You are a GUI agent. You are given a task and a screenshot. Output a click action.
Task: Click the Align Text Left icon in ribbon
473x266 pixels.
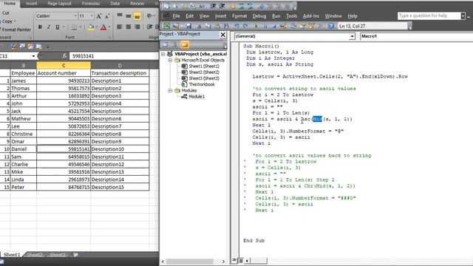(x=120, y=27)
